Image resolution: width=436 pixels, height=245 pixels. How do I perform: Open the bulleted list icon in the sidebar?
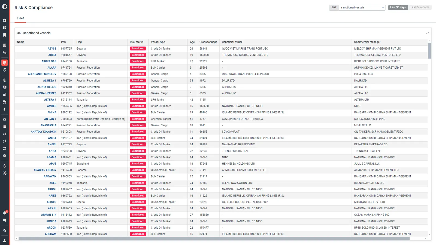click(5, 127)
